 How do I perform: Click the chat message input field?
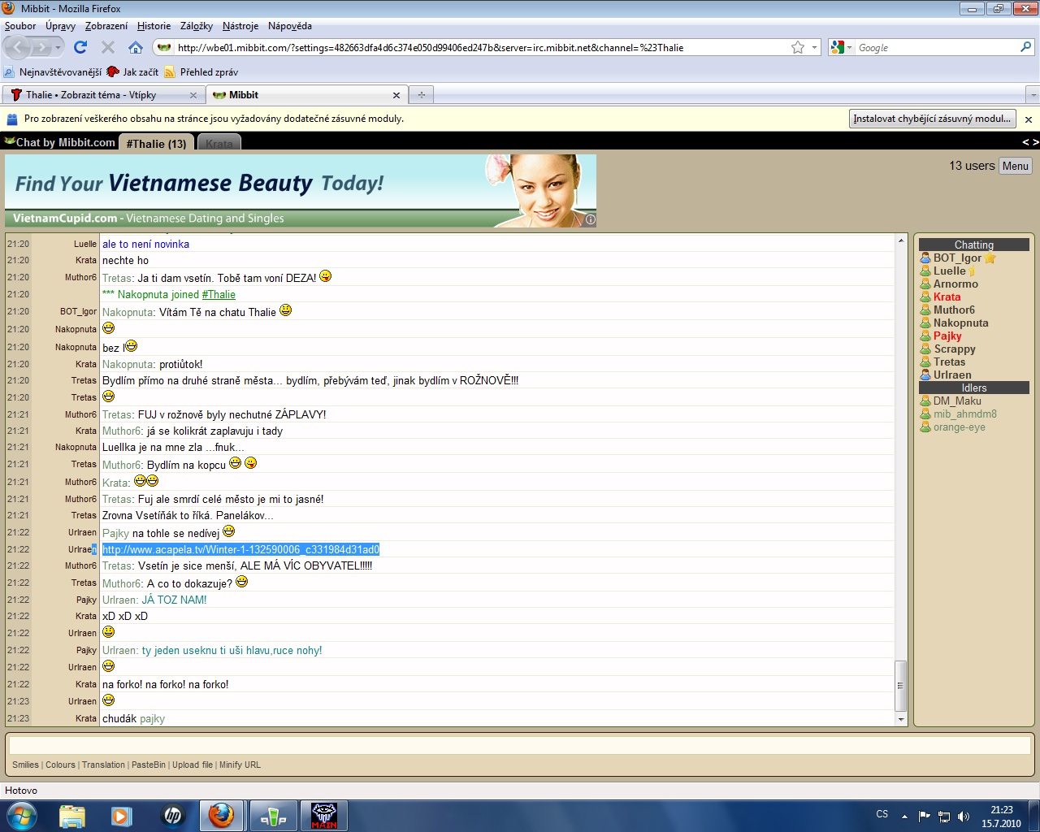(519, 744)
